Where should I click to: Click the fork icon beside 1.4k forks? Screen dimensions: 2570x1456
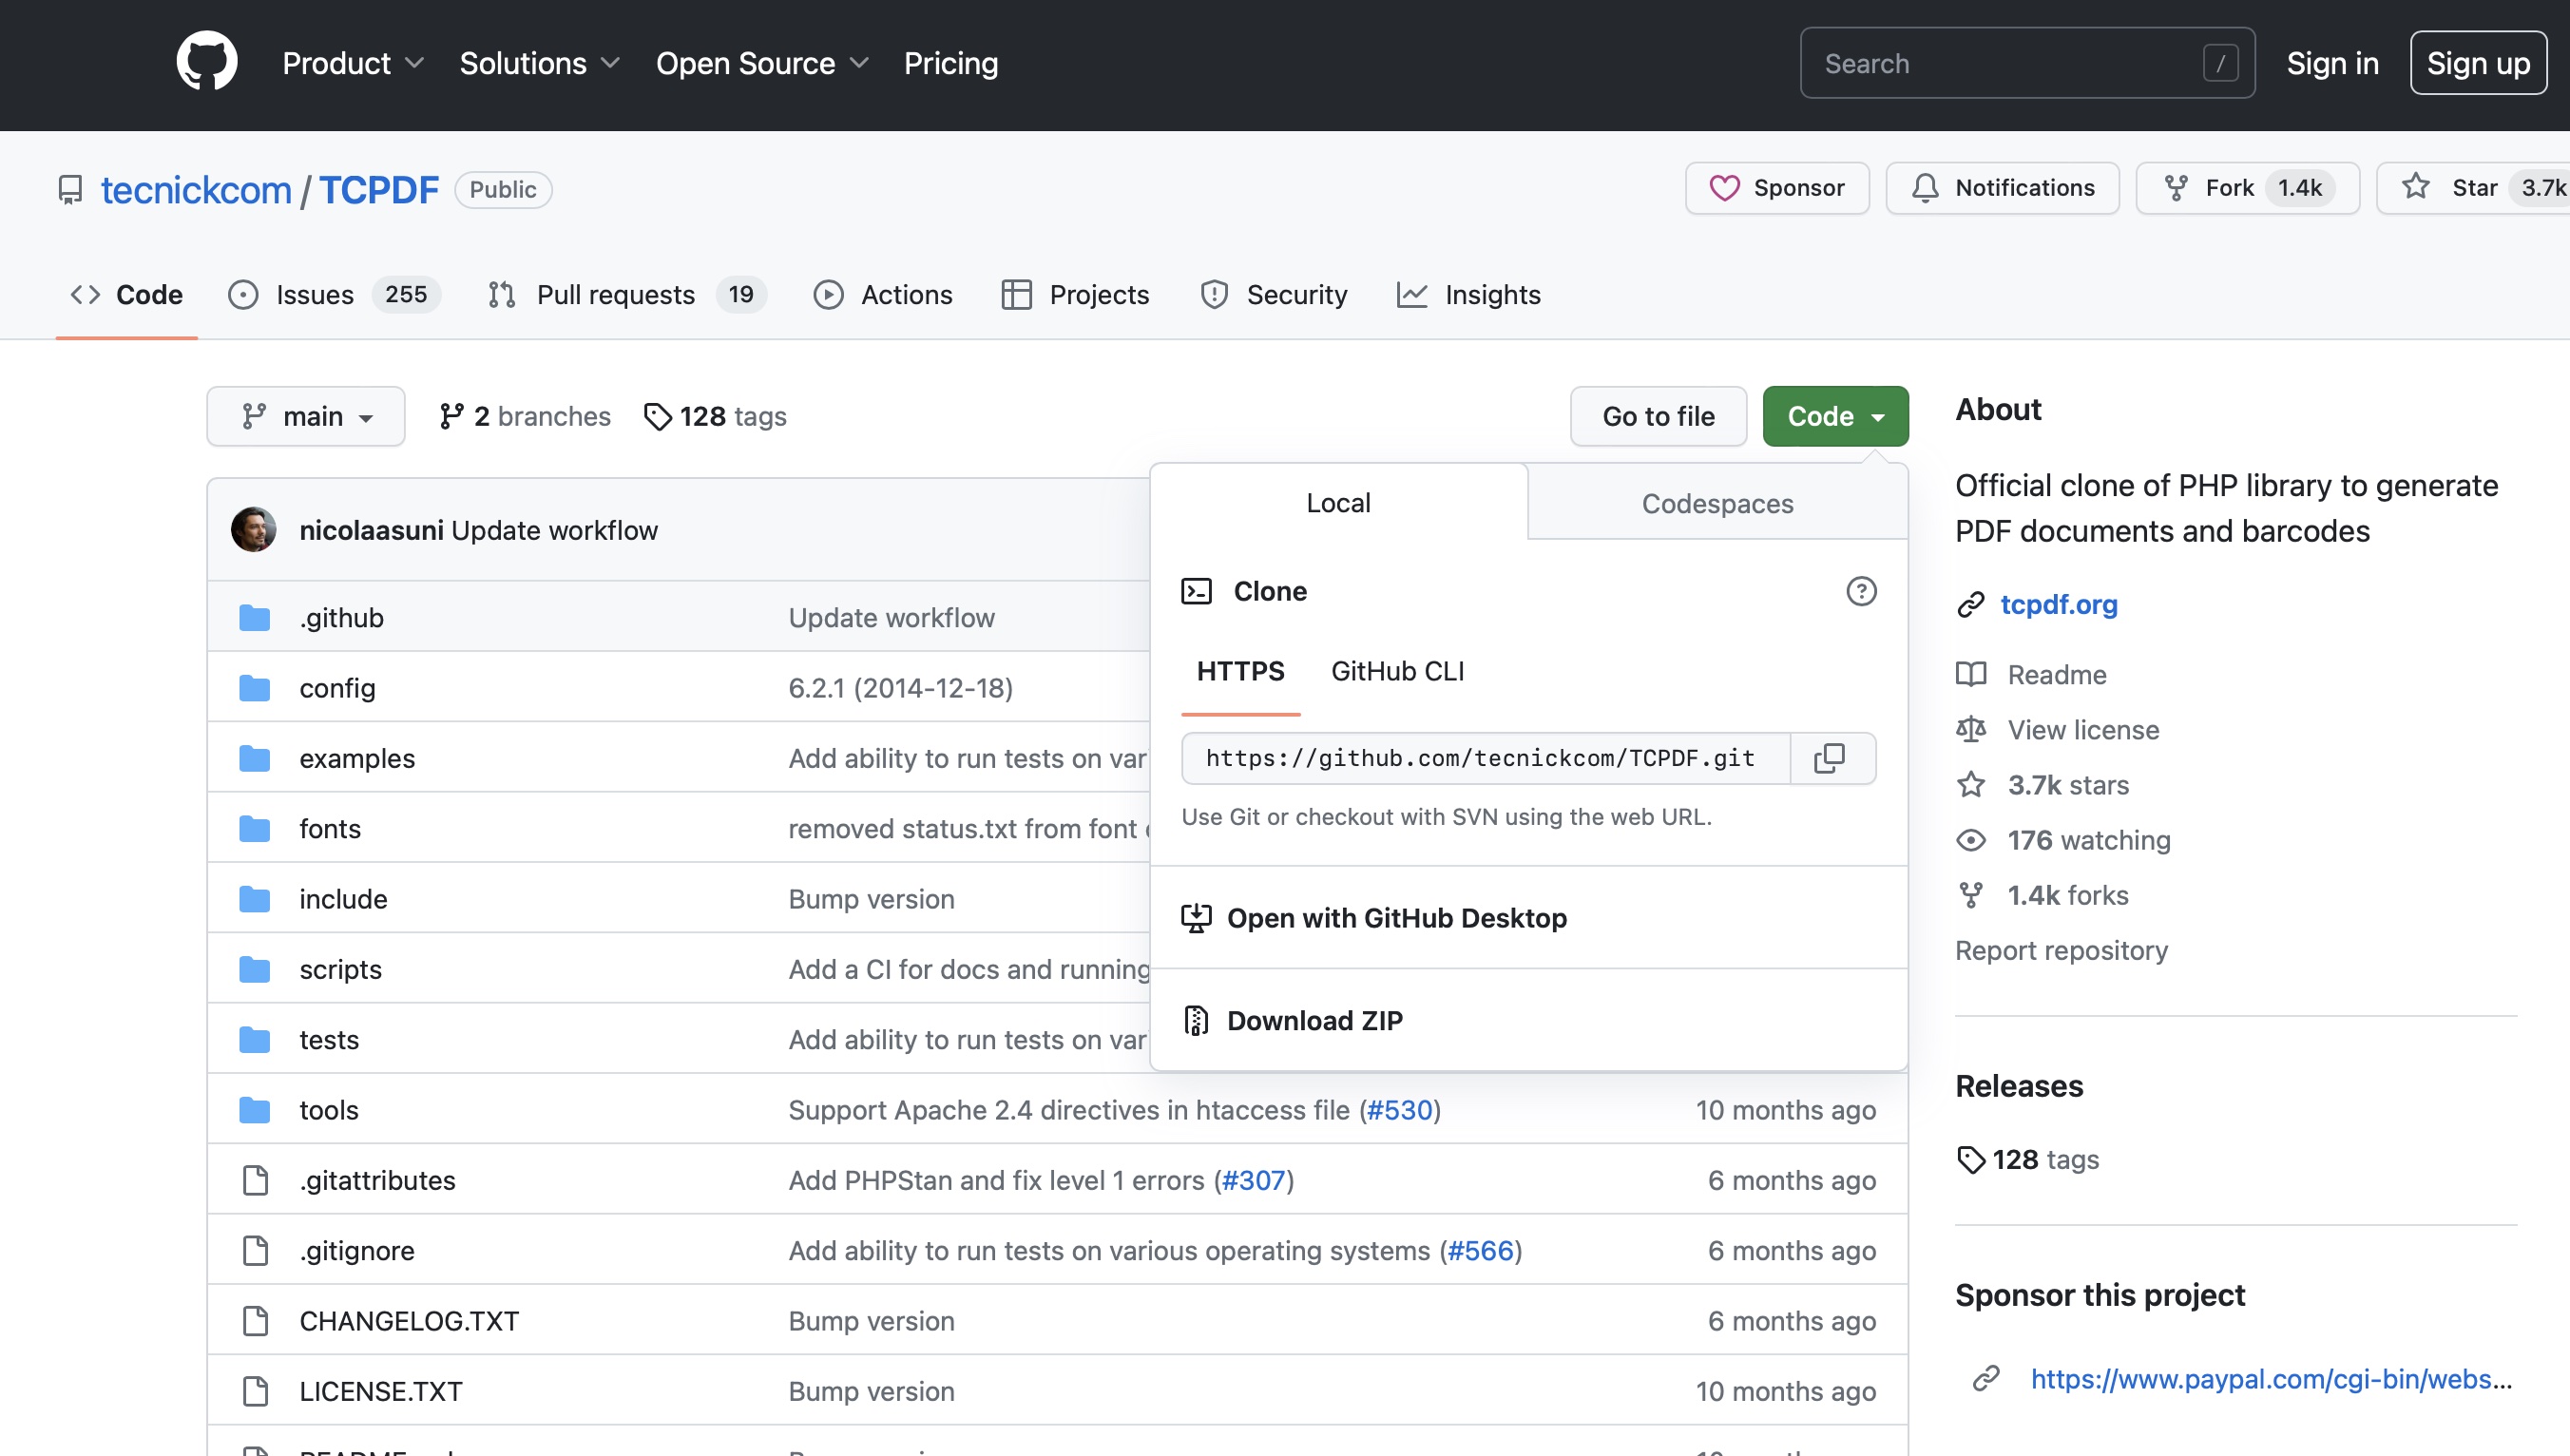pos(1971,895)
